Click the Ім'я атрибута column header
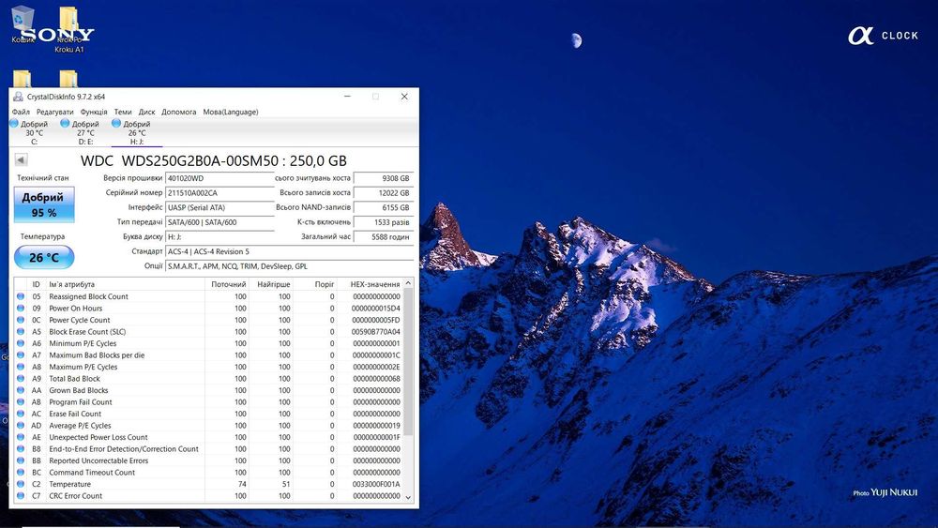 click(x=125, y=284)
